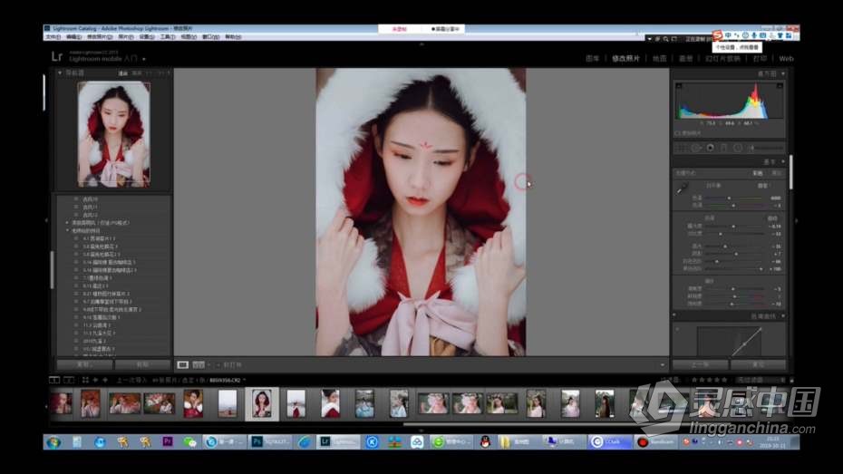Image resolution: width=843 pixels, height=474 pixels.
Task: Open the Web module
Action: 786,59
